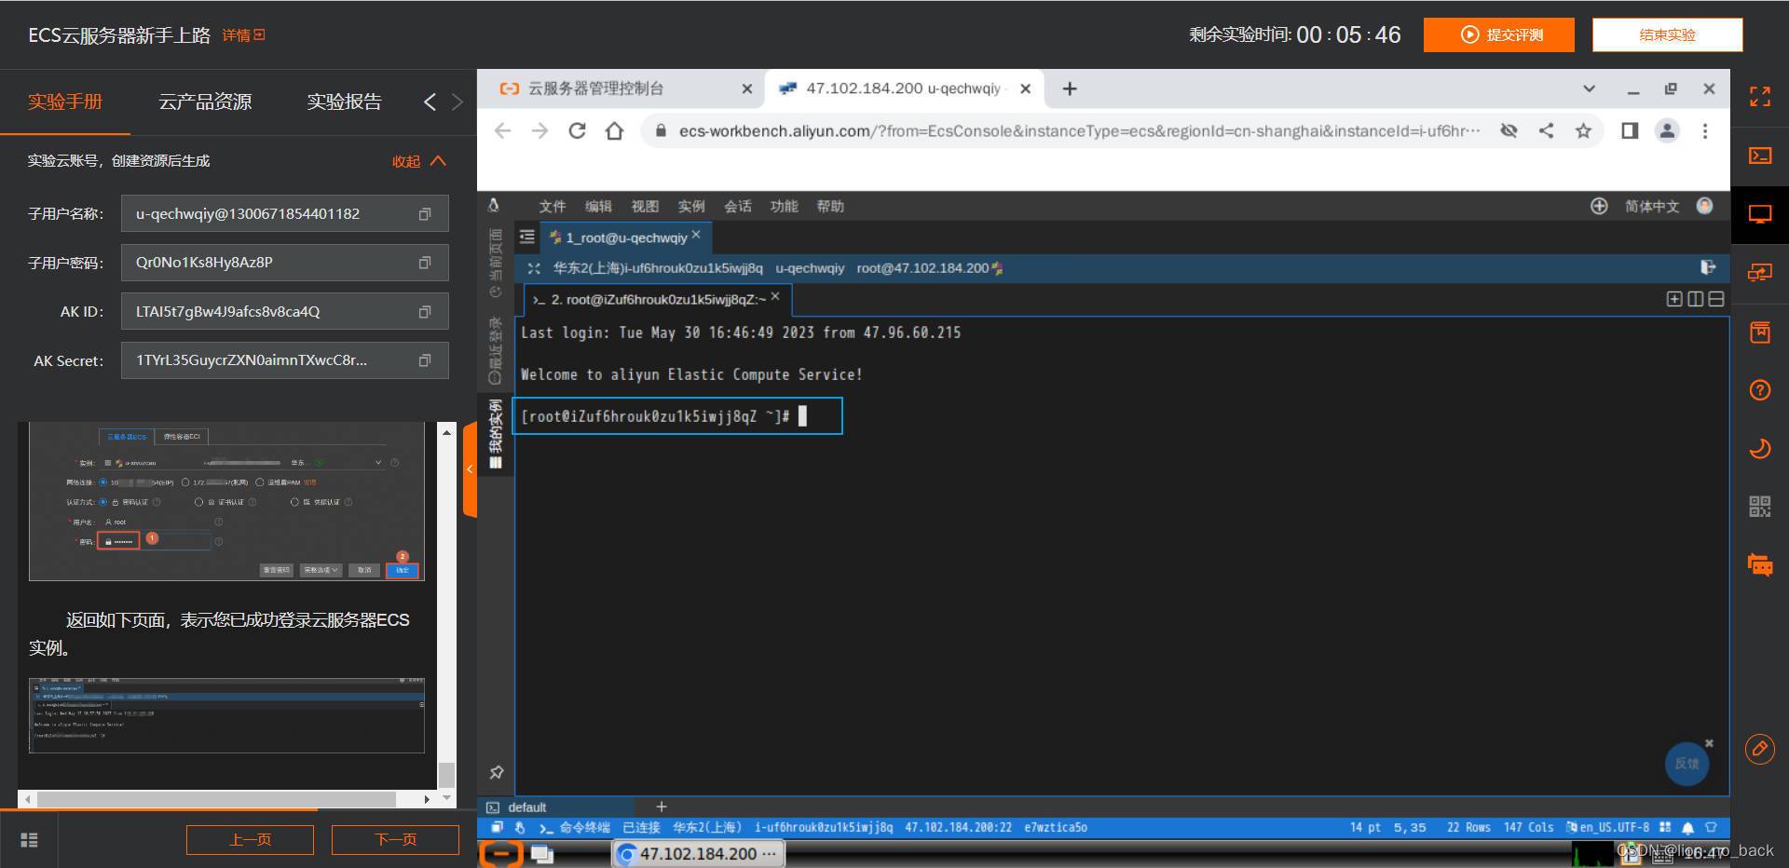Open the browser side panel
This screenshot has height=868, width=1789.
click(1630, 131)
